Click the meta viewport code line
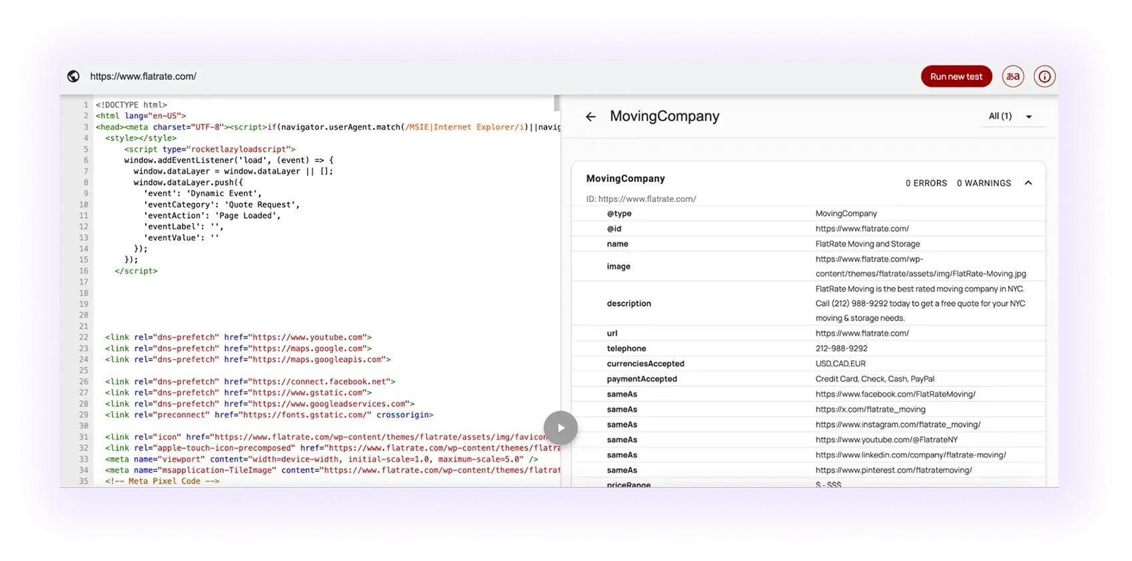 322,459
